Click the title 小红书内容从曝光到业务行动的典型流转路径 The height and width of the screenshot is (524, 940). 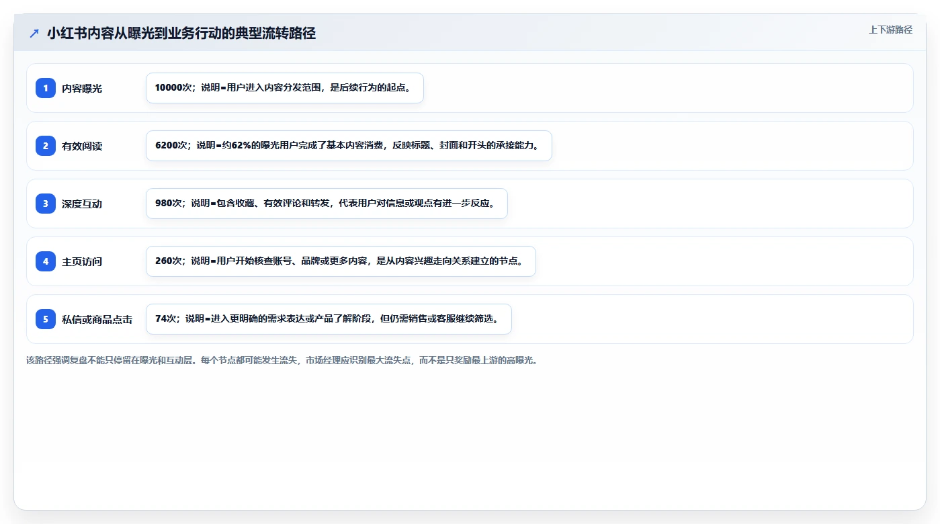coord(181,33)
